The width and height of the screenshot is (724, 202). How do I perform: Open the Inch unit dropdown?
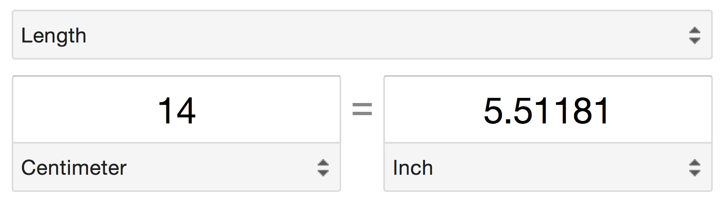coord(548,168)
